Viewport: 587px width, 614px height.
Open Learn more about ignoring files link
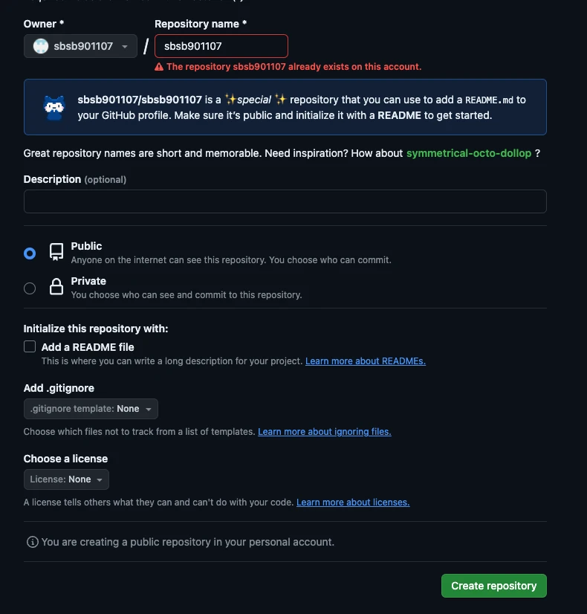325,432
